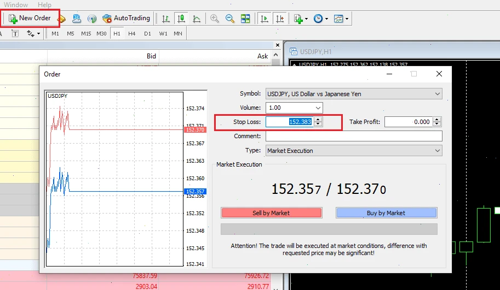Open the Periods clock icon
The width and height of the screenshot is (500, 290).
coord(318,19)
